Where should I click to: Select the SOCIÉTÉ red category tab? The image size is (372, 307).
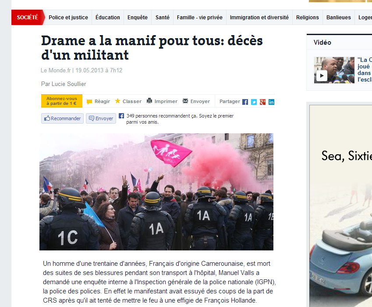click(28, 18)
